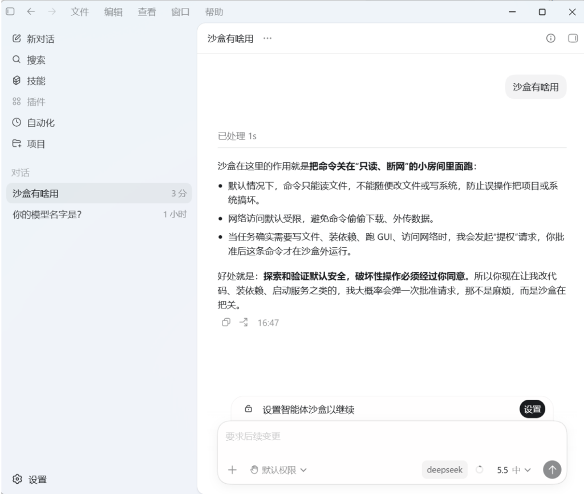This screenshot has height=494, width=584.
Task: Click the hand icon next to 默认权限
Action: pos(254,470)
